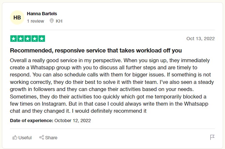This screenshot has width=225, height=149.
Task: Mark the review as Useful
Action: (x=22, y=138)
